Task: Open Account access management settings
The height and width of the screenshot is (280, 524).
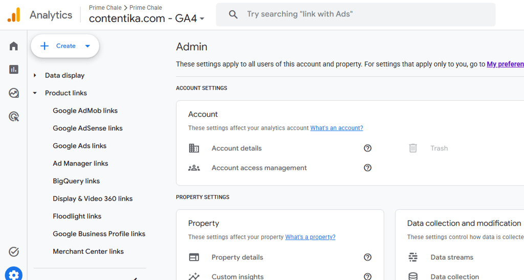Action: click(259, 168)
